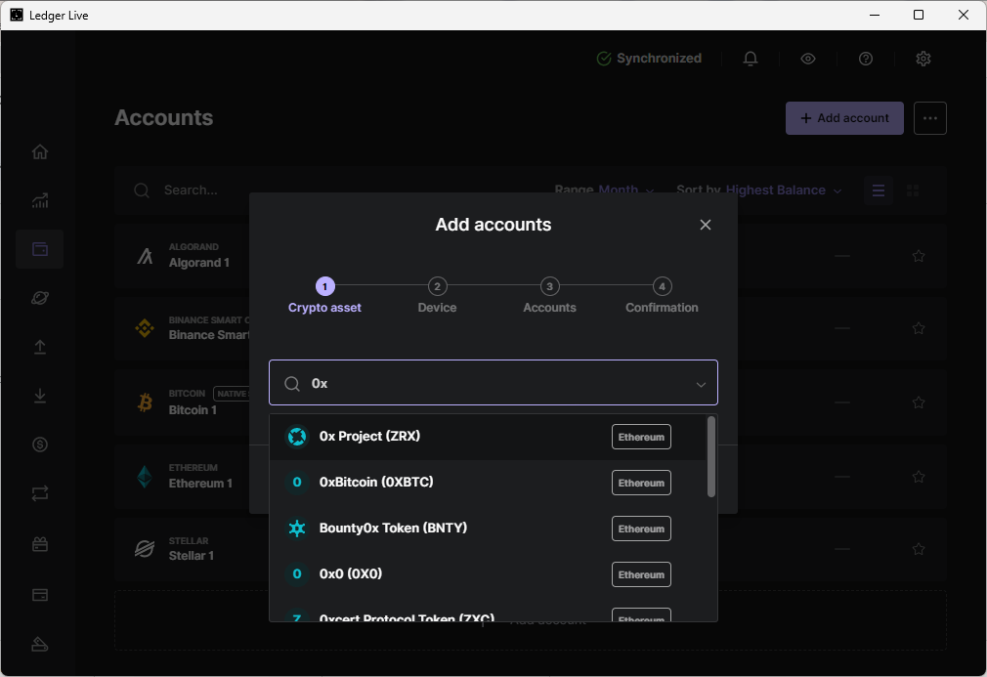Star the Algorand 1 account
This screenshot has width=987, height=677.
[x=919, y=256]
